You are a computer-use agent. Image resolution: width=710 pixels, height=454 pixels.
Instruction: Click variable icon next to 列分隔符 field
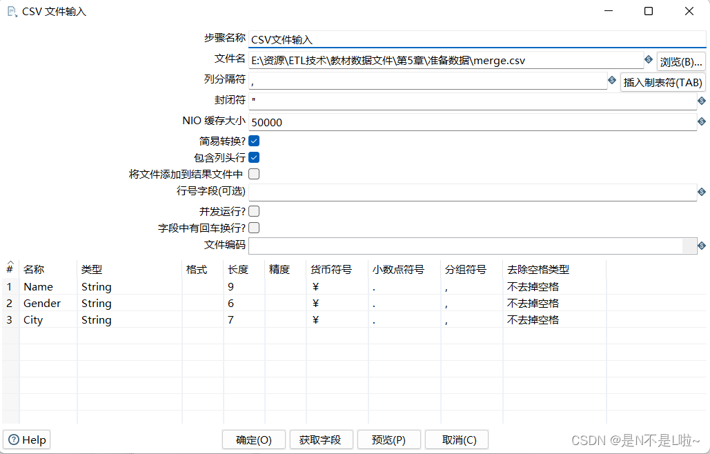[x=612, y=81]
